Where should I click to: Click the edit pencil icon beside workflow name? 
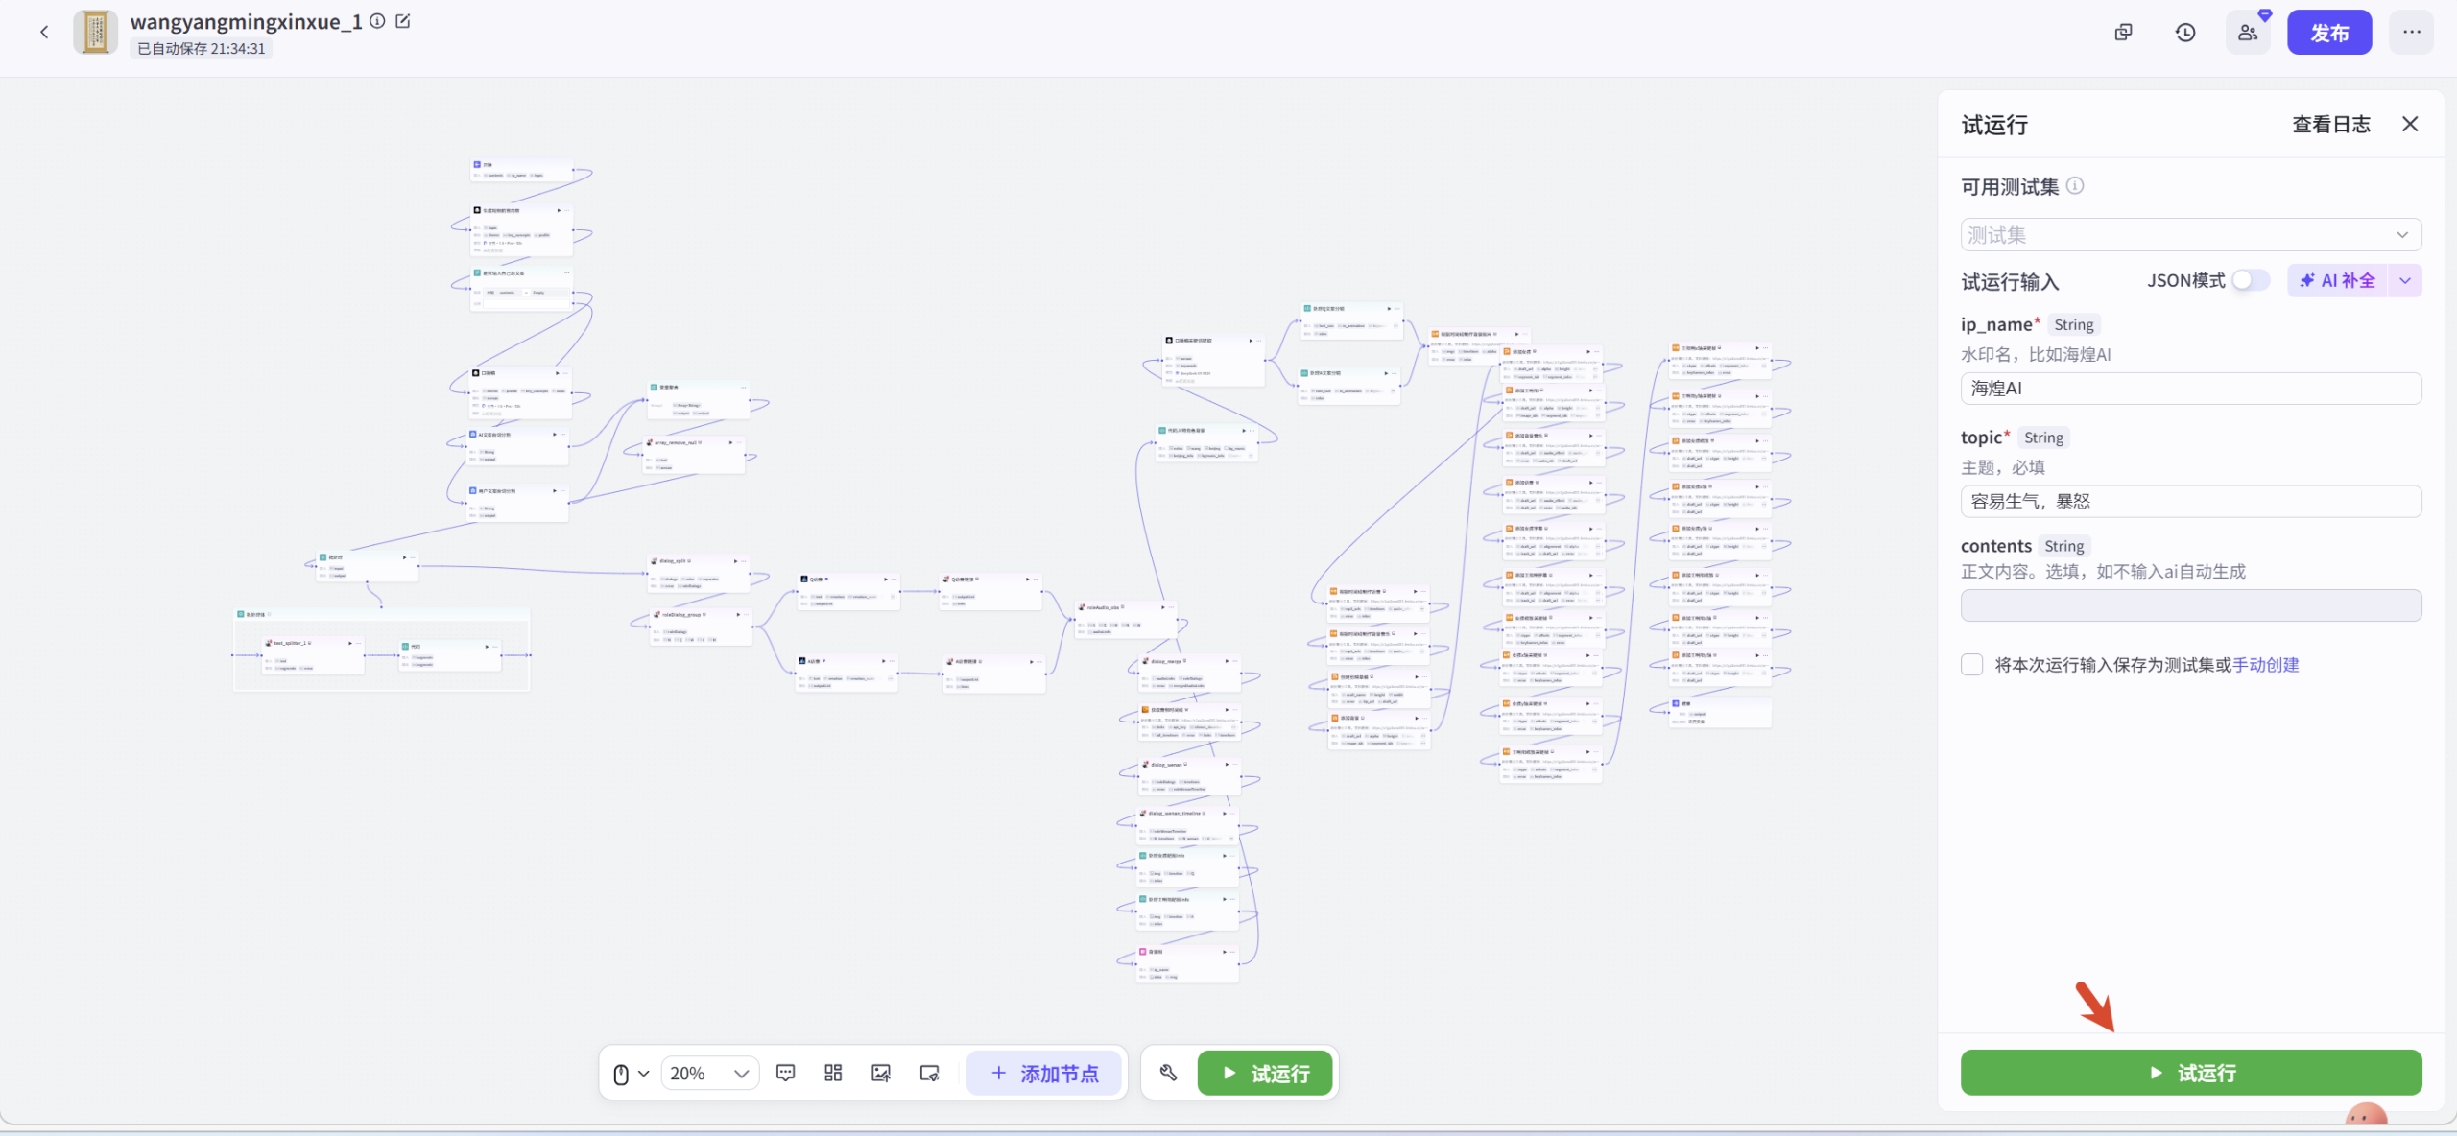point(403,21)
